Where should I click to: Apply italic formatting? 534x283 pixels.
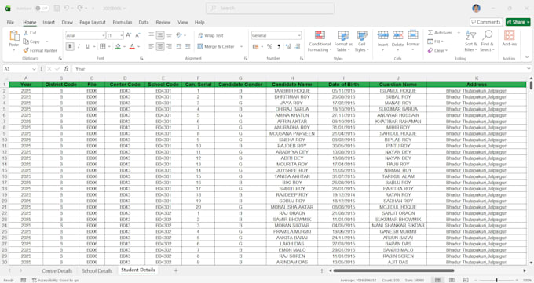pyautogui.click(x=79, y=46)
